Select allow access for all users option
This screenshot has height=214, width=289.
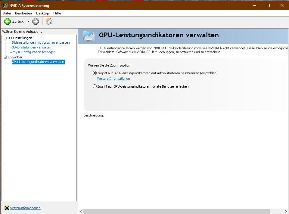95,86
